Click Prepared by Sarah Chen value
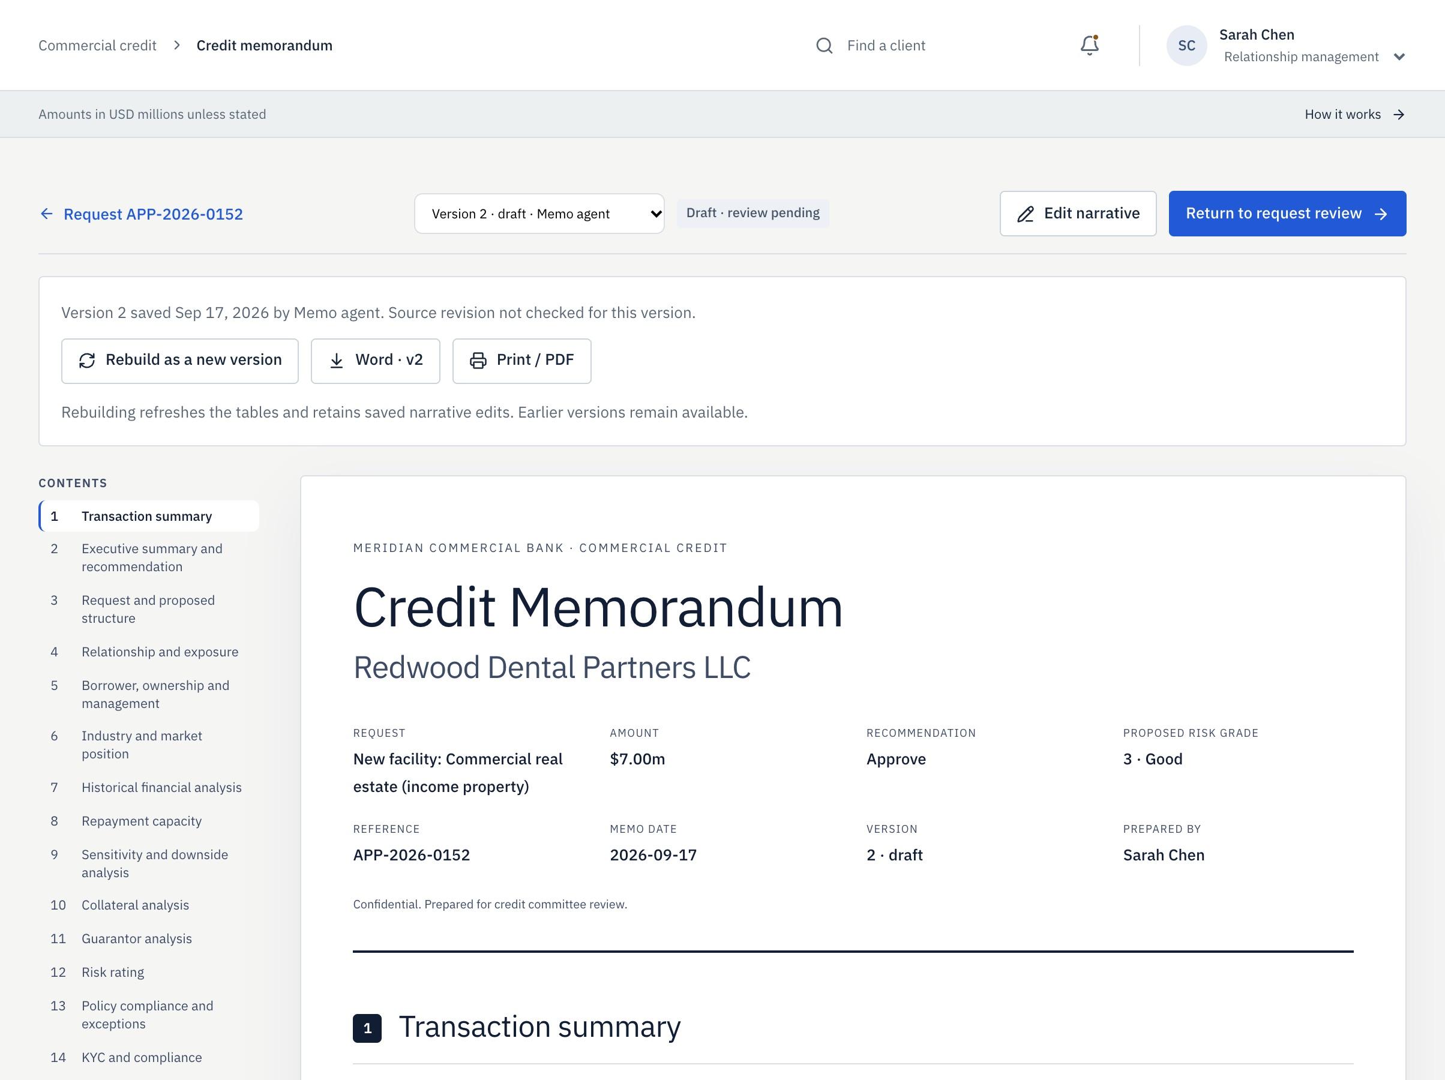Screen dimensions: 1445x1080 (x=1164, y=855)
